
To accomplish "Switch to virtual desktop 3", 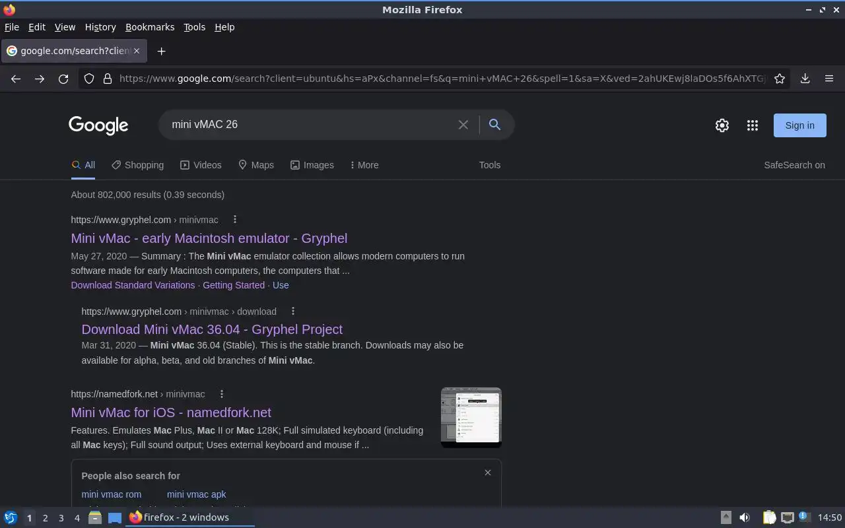I will 61,518.
